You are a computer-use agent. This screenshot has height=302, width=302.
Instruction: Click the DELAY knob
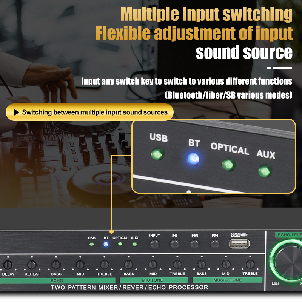pyautogui.click(x=8, y=265)
